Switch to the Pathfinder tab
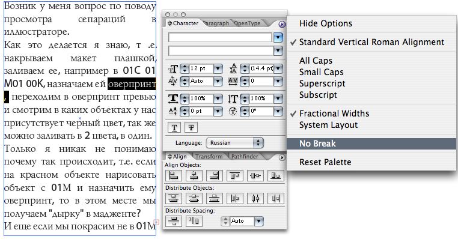This screenshot has width=458, height=239. point(245,157)
